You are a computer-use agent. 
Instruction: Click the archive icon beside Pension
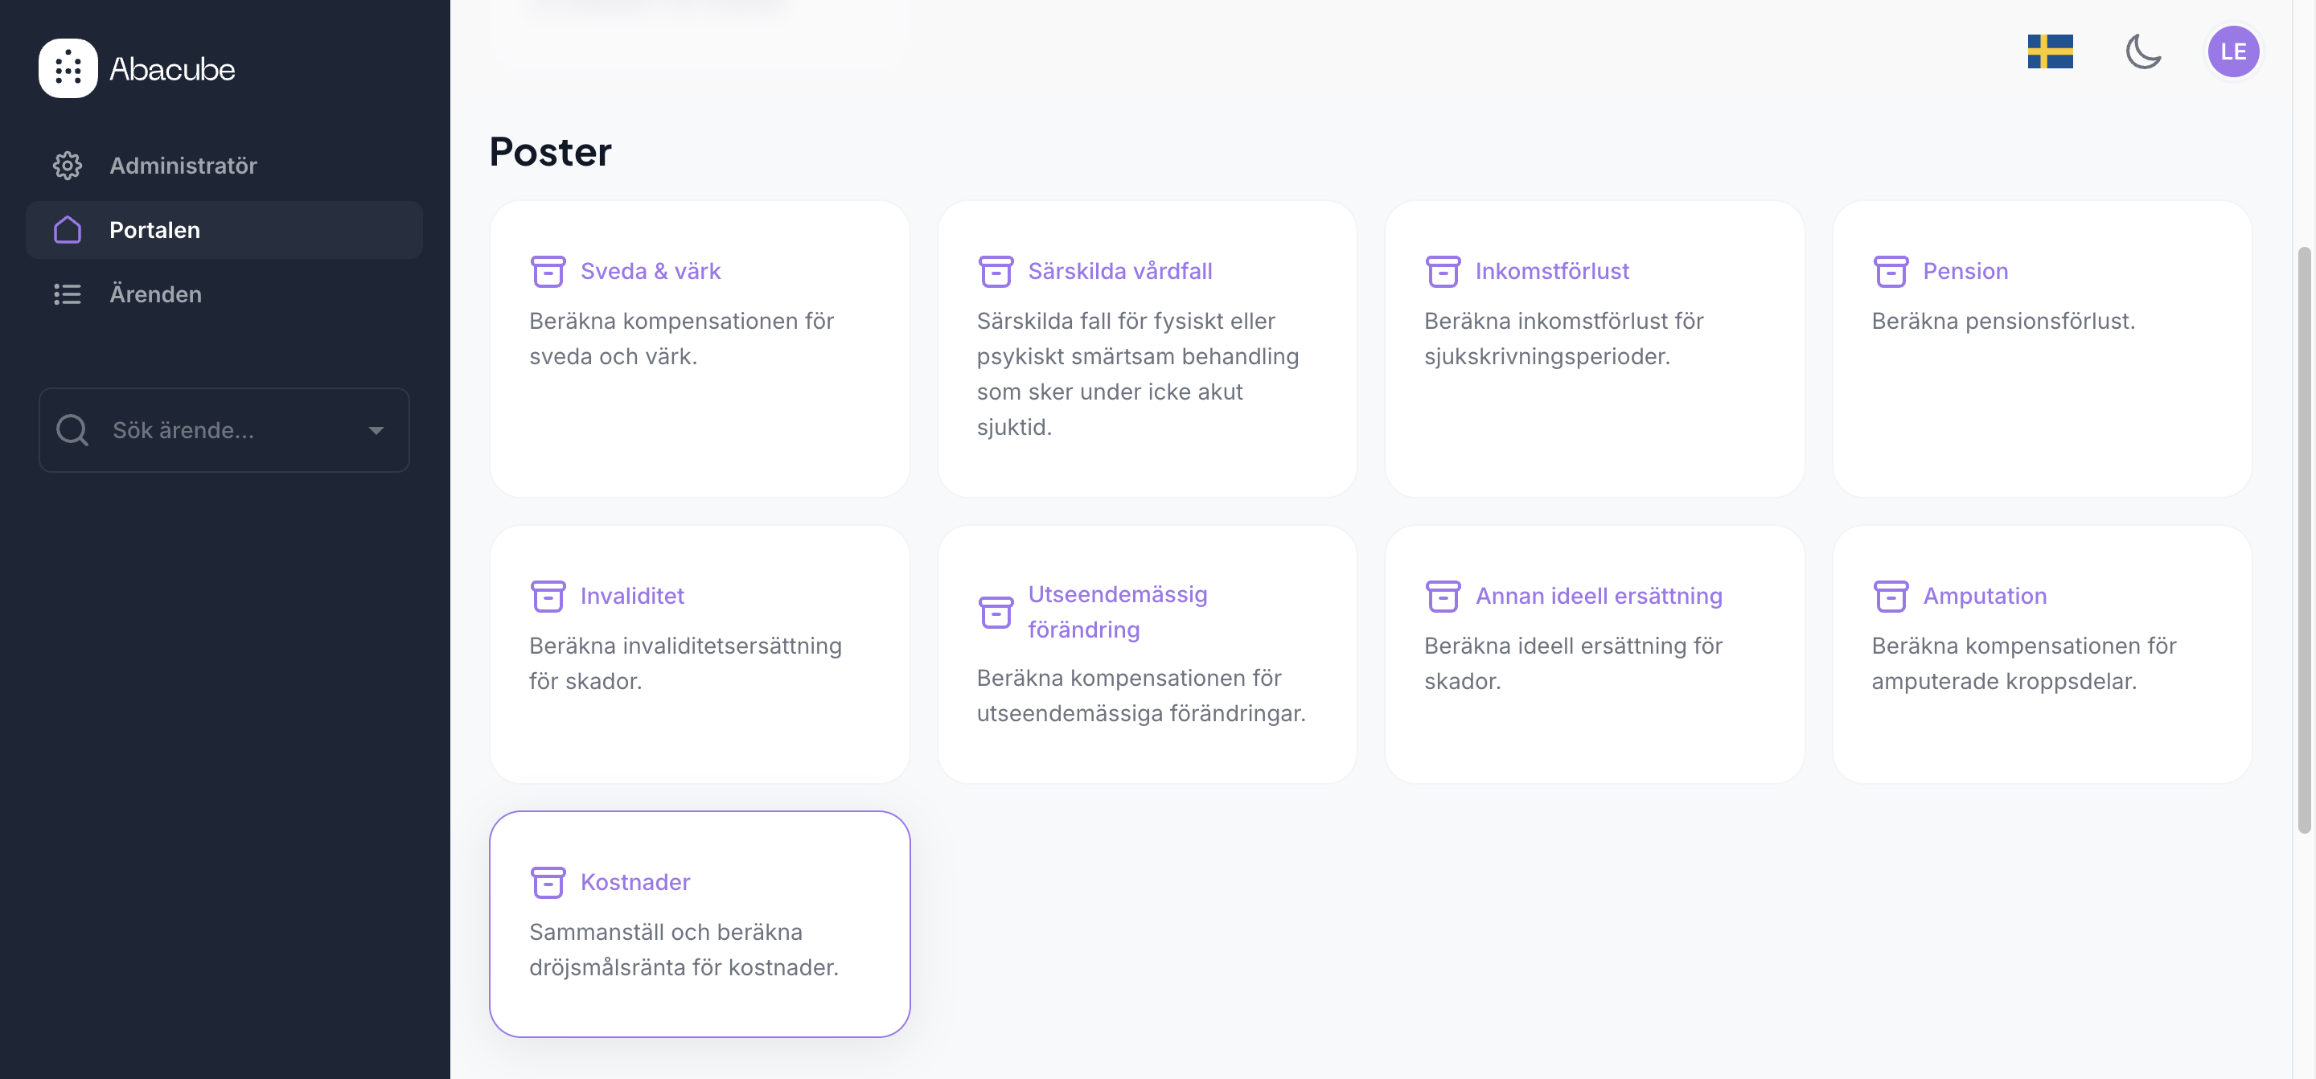(x=1890, y=272)
